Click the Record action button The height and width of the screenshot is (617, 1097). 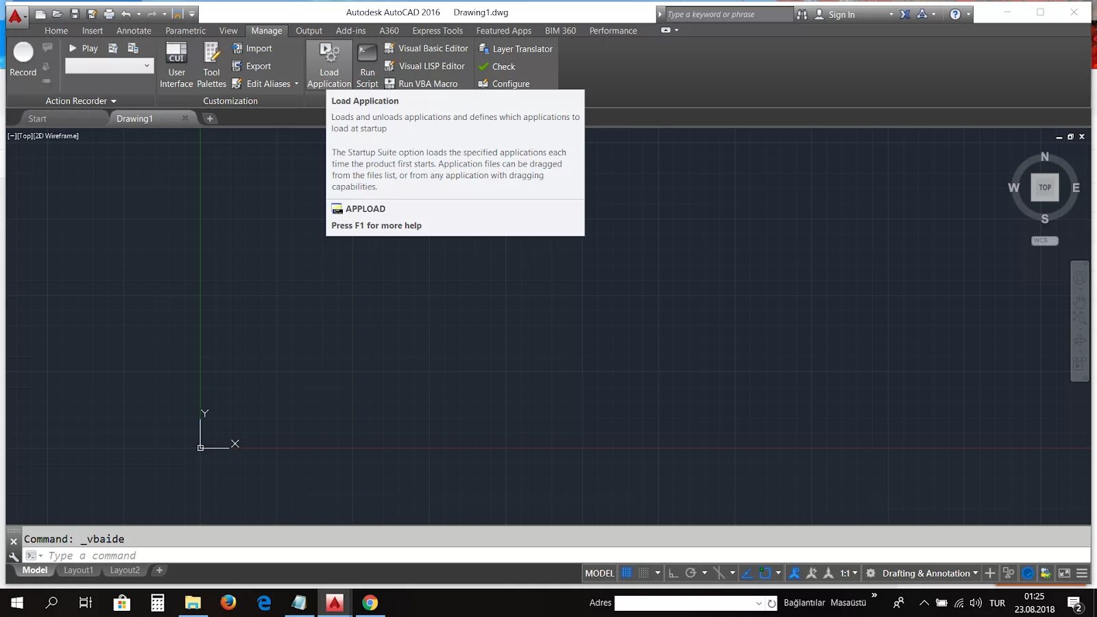[x=23, y=59]
